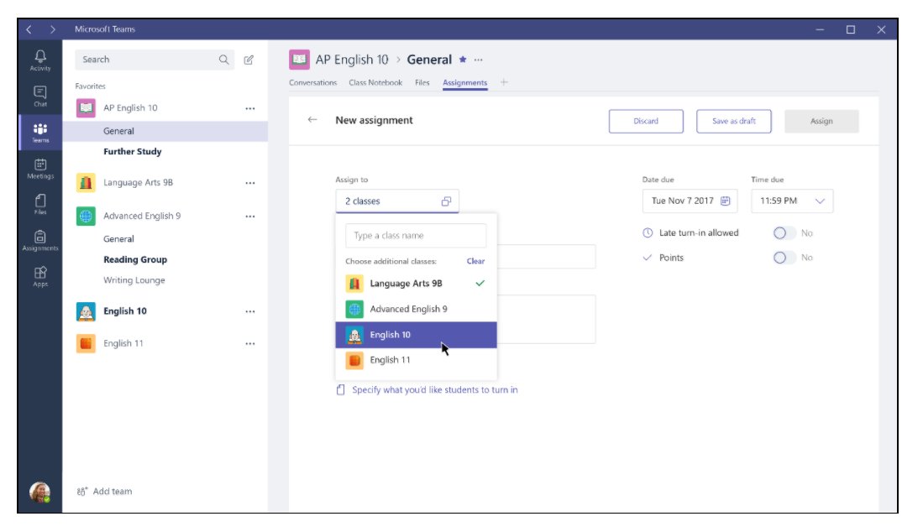This screenshot has height=532, width=923.
Task: Navigate forward with title bar arrow
Action: pyautogui.click(x=52, y=29)
